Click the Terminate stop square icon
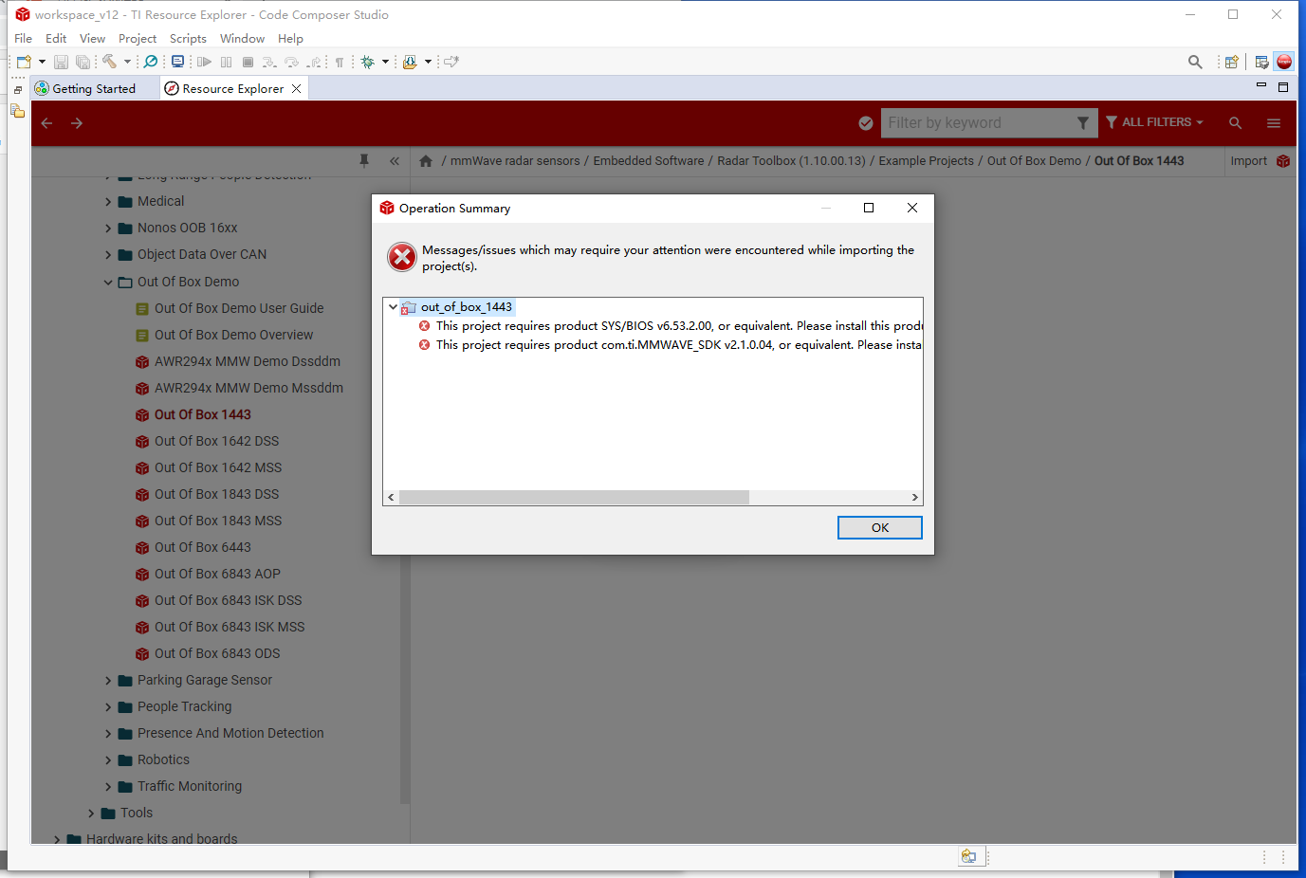The height and width of the screenshot is (878, 1306). [248, 62]
